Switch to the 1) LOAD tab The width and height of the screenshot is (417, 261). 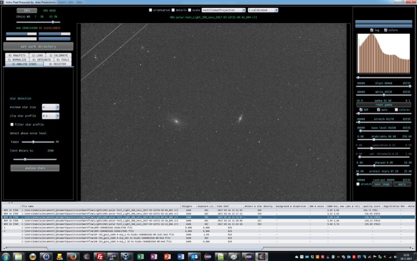[37, 55]
